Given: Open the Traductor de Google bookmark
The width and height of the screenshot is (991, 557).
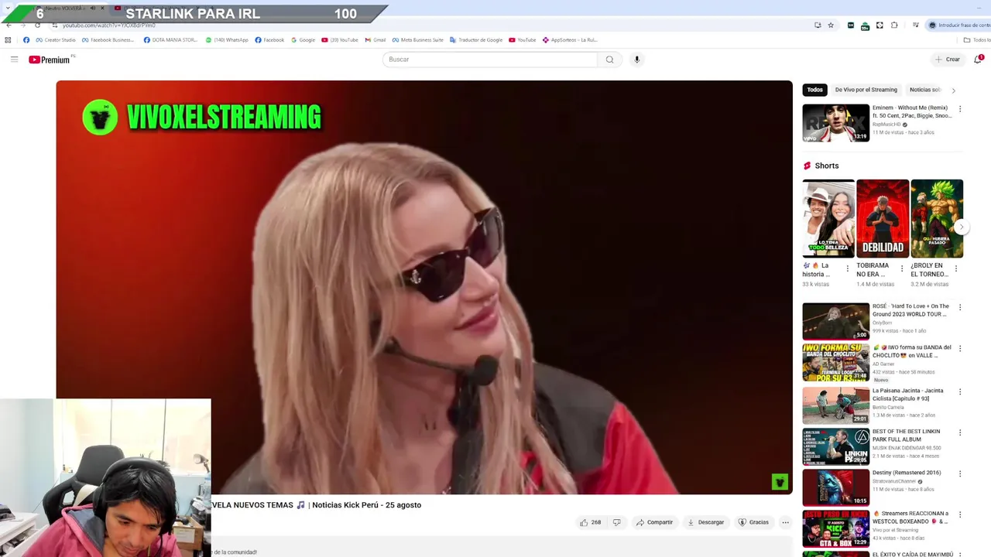Looking at the screenshot, I should click(x=476, y=40).
